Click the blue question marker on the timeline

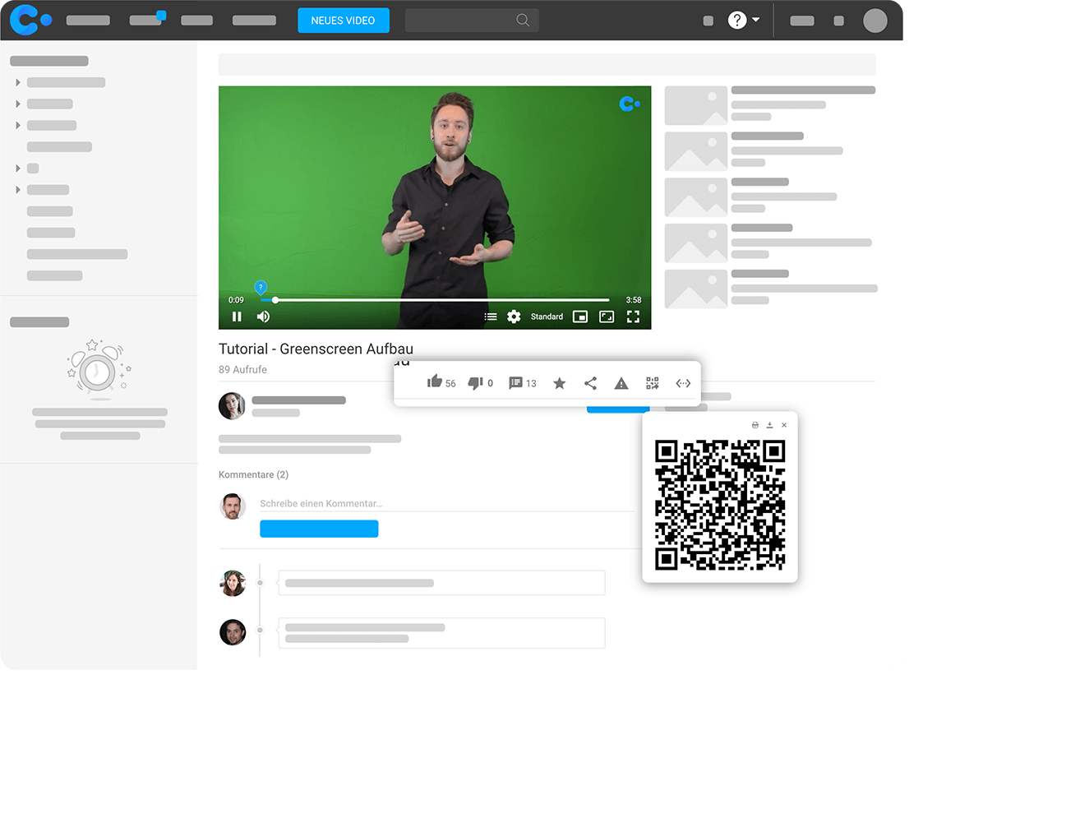(x=261, y=287)
